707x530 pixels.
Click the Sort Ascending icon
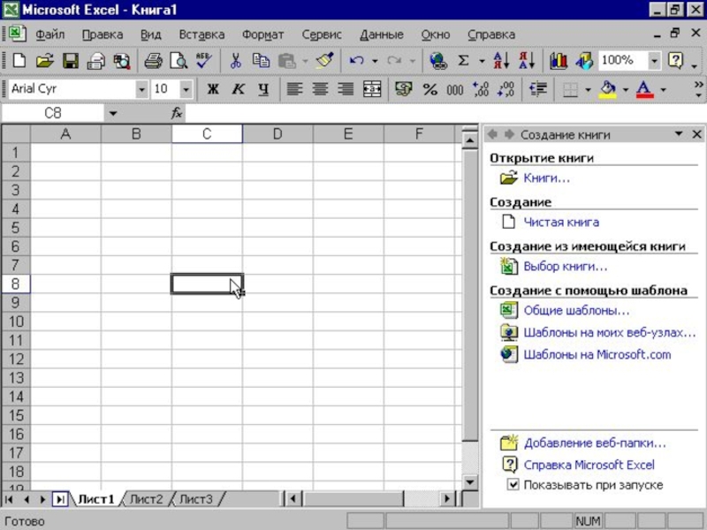tap(501, 61)
